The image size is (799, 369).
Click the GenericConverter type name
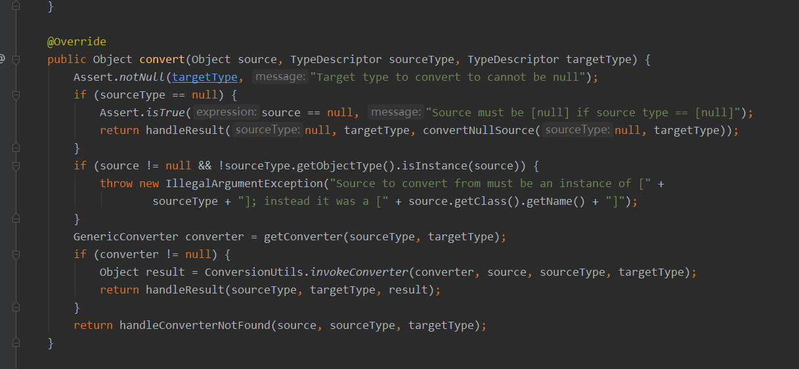pos(126,236)
